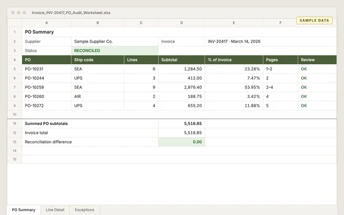The height and width of the screenshot is (215, 344).
Task: Click the Supplier label cell
Action: [47, 41]
